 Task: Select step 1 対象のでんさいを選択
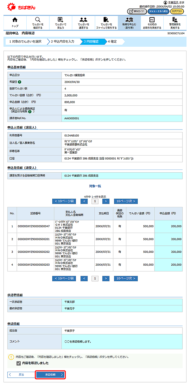click(x=25, y=41)
